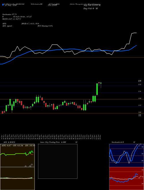144x190 pixels.
Task: Select the 'BUY Slowing @ 6%' signal text
Action: coord(45,26)
